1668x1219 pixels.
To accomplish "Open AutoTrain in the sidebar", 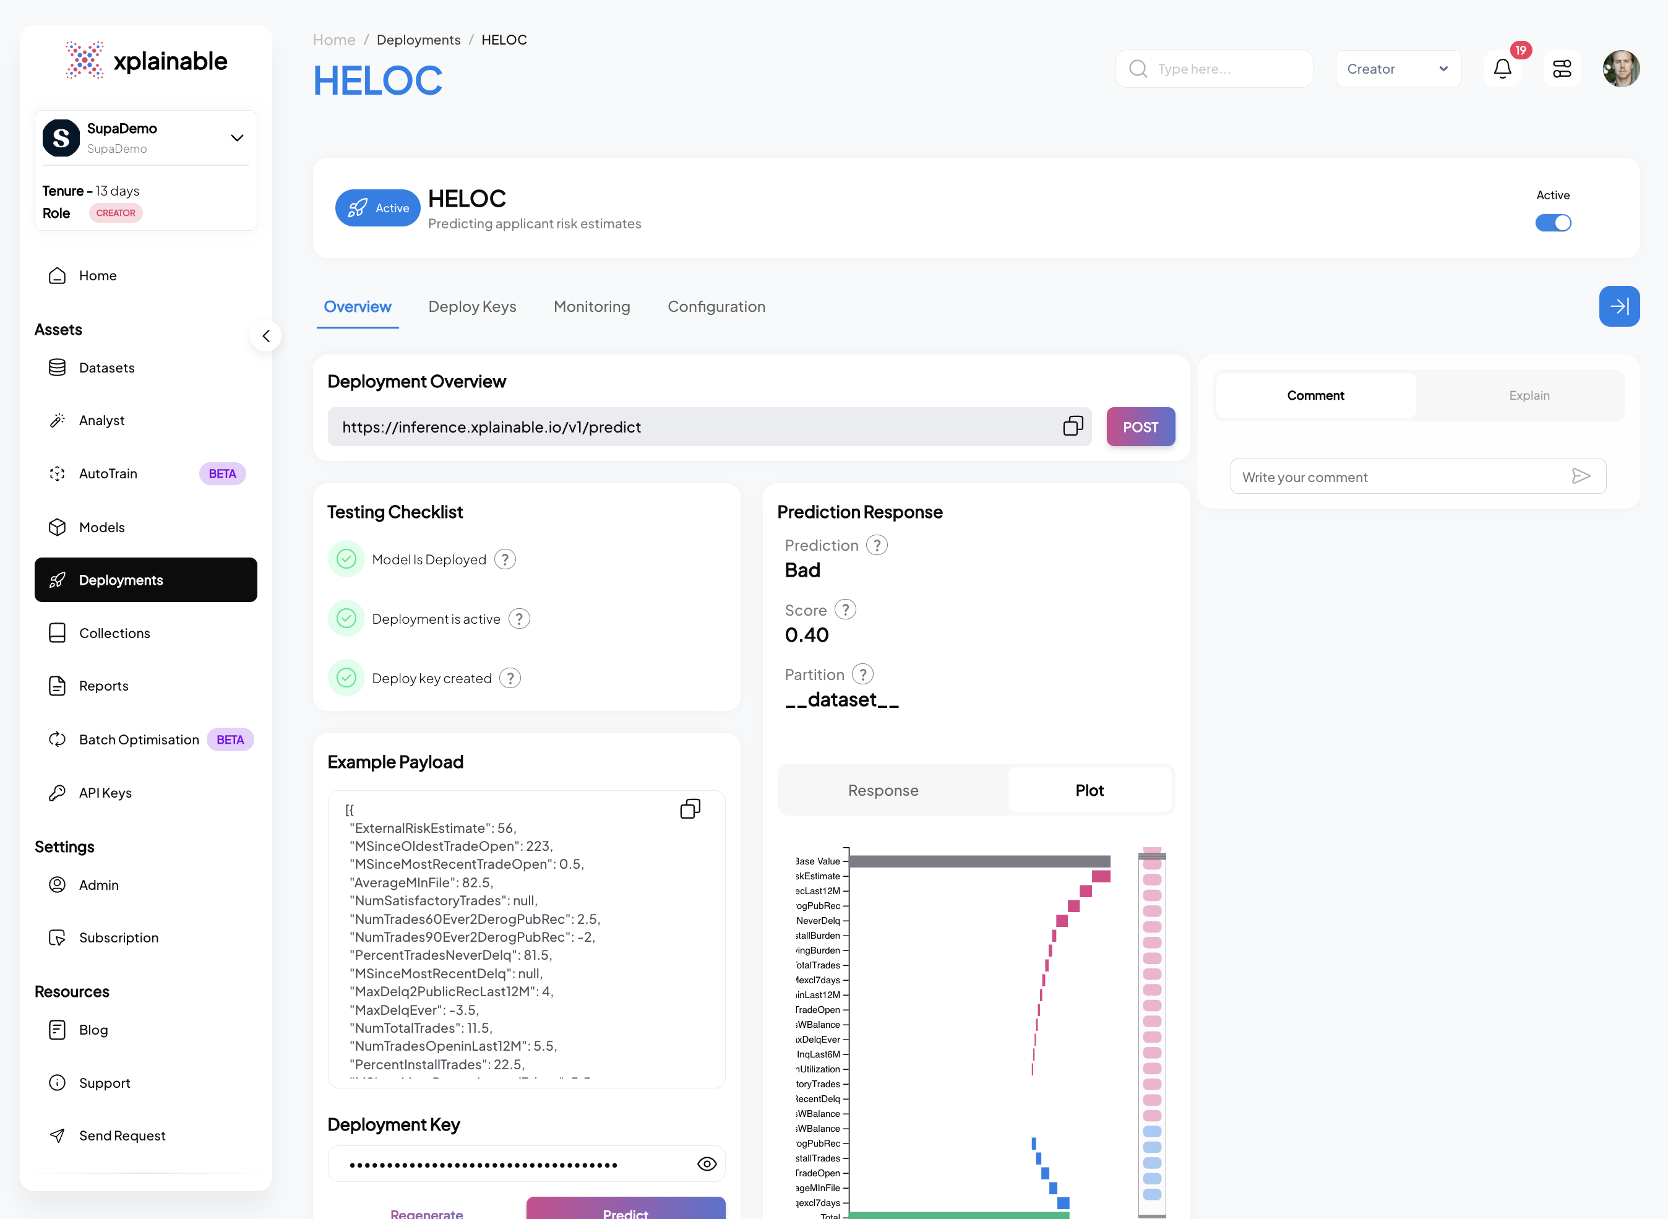I will pos(145,474).
